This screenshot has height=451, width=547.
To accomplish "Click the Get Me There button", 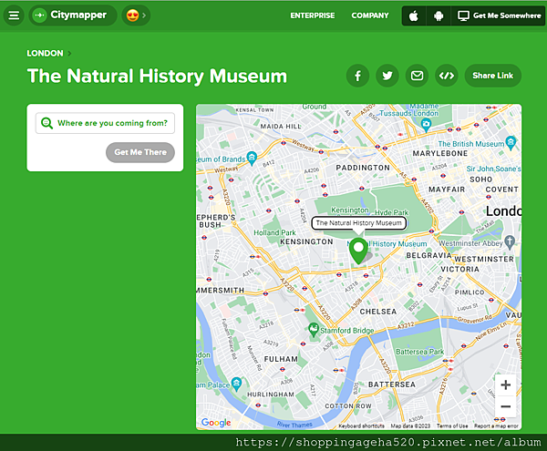I will click(140, 152).
